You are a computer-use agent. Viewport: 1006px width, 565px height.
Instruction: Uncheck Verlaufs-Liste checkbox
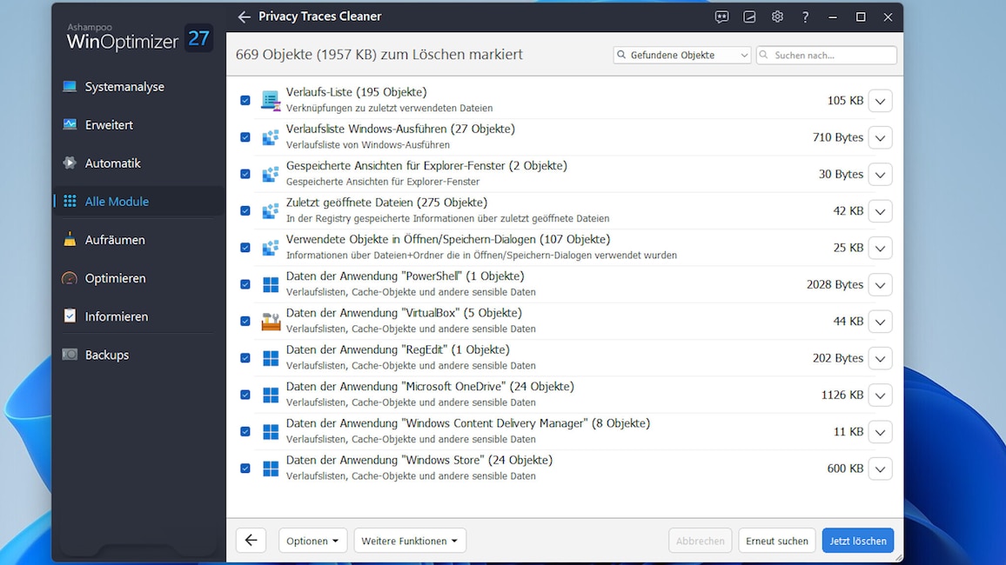click(245, 101)
